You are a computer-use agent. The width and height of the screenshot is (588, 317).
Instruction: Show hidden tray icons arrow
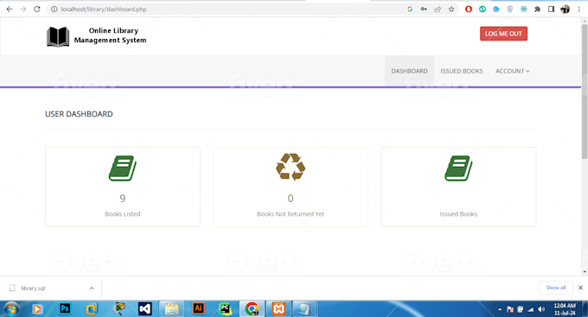tap(500, 309)
